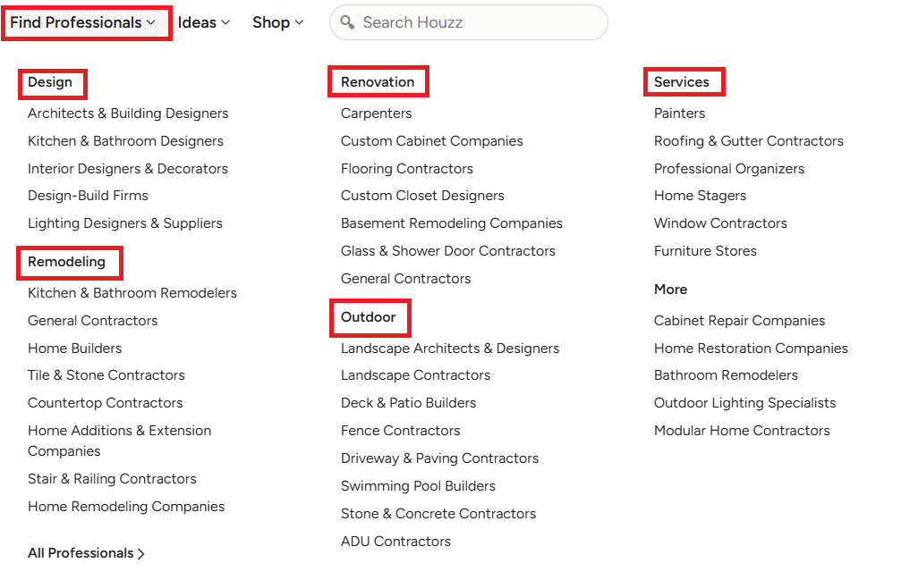Select Painters under Services

679,113
